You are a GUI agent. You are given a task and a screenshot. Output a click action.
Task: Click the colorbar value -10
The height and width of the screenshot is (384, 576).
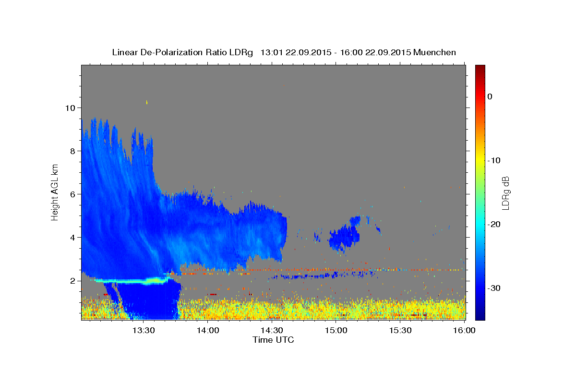[493, 160]
